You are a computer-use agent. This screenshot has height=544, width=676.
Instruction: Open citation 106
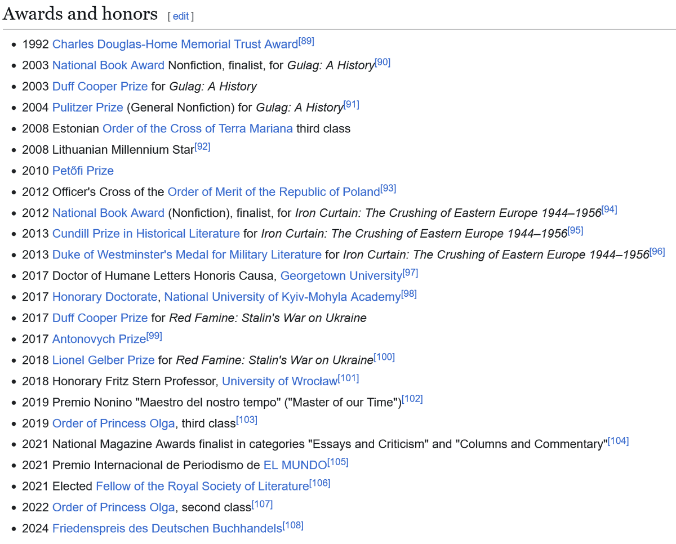pyautogui.click(x=320, y=483)
